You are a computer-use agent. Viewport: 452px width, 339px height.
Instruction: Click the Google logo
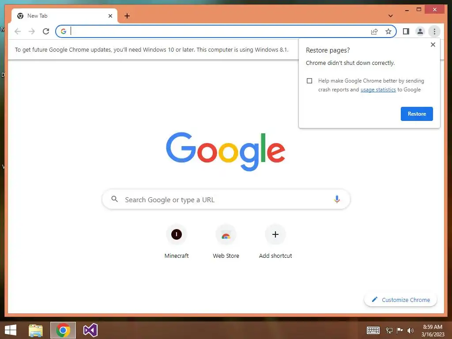coord(226,151)
